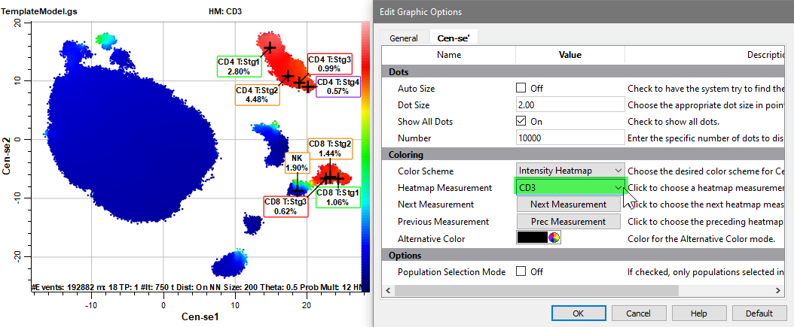Open the Heatmap Measurement CD3 dropdown
794x327 pixels.
[x=570, y=187]
